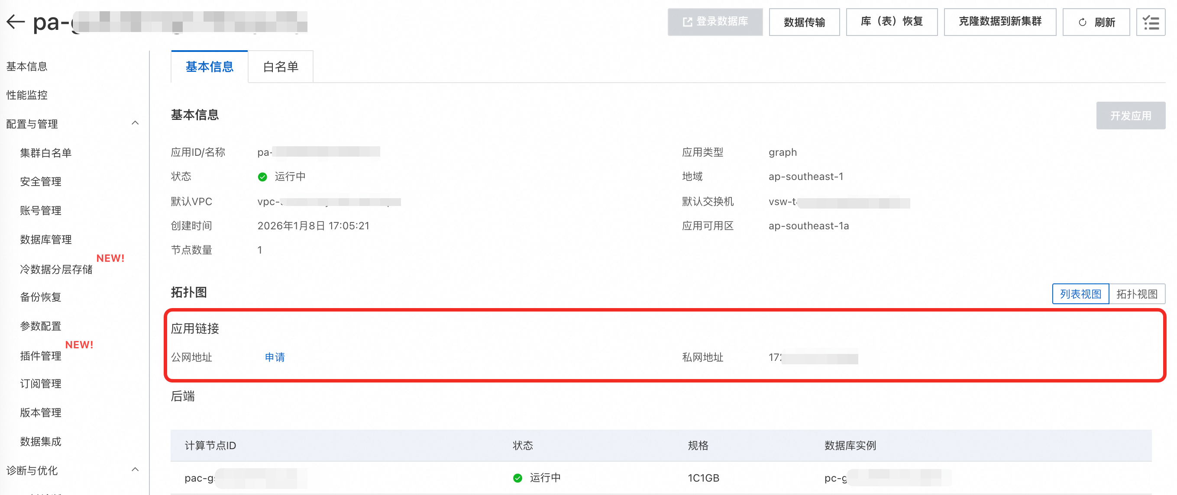Click the pac-g compute node ID
The width and height of the screenshot is (1177, 495).
[x=199, y=478]
